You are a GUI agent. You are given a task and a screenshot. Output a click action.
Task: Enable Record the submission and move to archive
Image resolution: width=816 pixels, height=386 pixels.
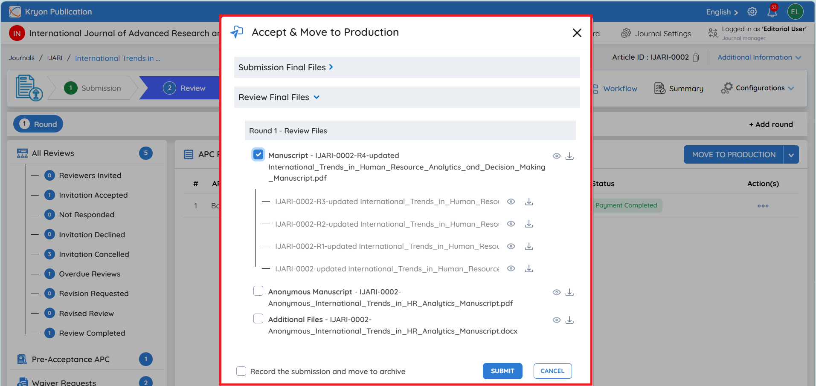[x=241, y=371]
